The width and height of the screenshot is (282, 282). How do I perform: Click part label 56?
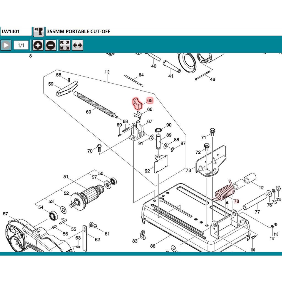[x=66, y=234]
